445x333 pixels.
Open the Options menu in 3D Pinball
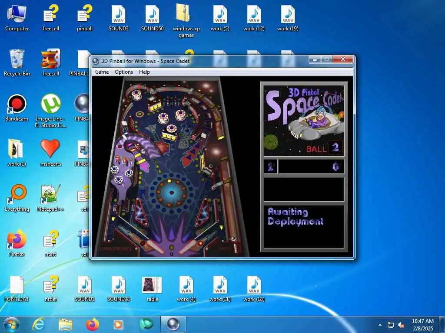(x=124, y=72)
